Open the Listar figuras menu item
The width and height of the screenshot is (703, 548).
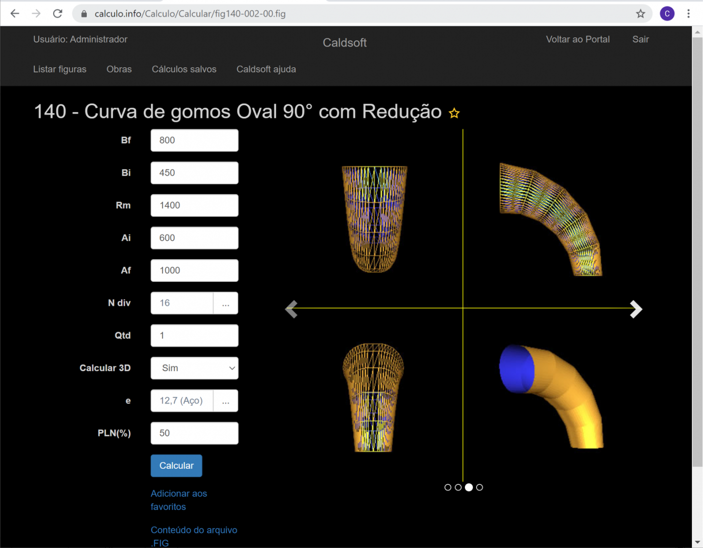point(60,69)
